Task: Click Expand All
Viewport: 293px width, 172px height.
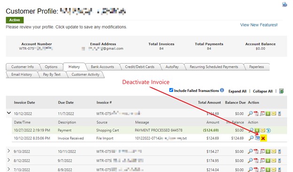Action: pos(237,91)
